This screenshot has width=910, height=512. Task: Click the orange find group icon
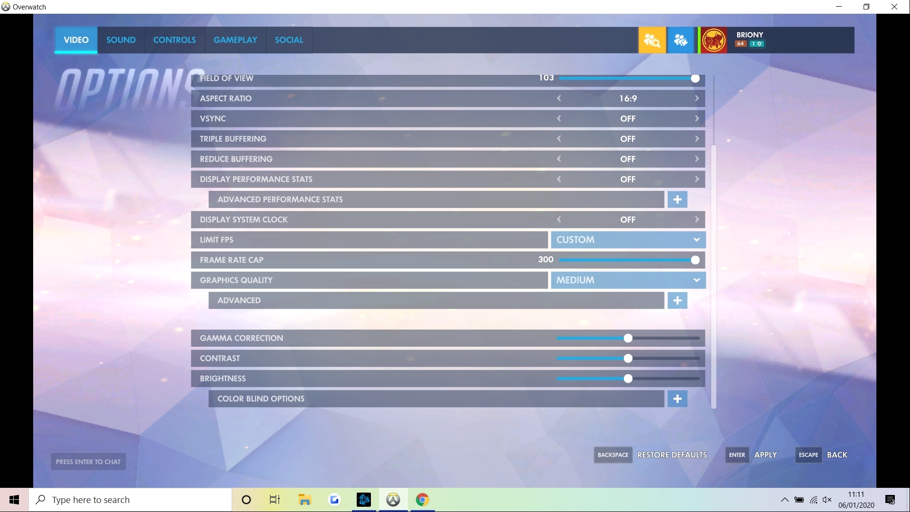pyautogui.click(x=652, y=40)
